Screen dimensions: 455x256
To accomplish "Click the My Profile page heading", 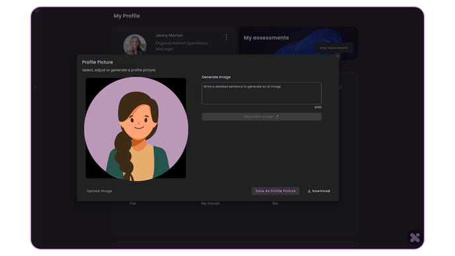I will point(126,16).
